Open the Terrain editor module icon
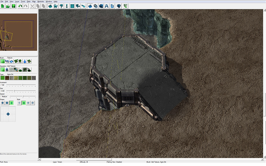The height and width of the screenshot is (166, 266). (x=90, y=6)
